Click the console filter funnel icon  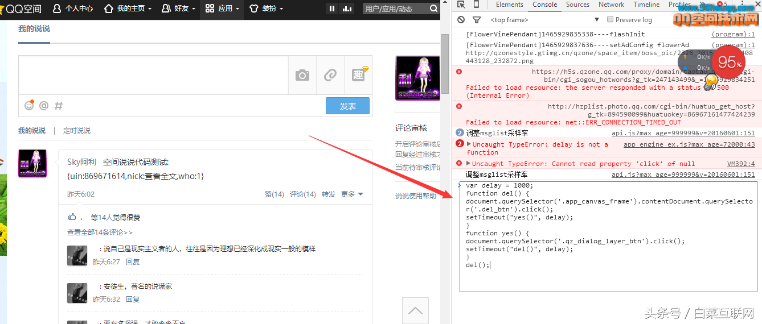476,20
